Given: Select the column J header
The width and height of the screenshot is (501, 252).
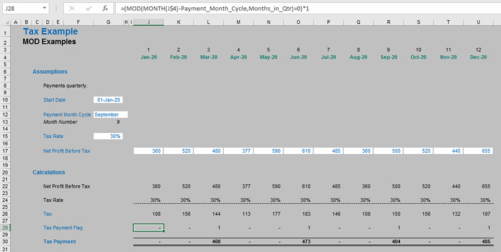Looking at the screenshot, I should [149, 22].
